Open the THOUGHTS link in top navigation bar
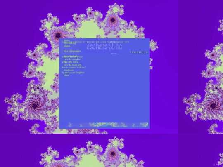This screenshot has height=167, width=223. pos(123,42)
